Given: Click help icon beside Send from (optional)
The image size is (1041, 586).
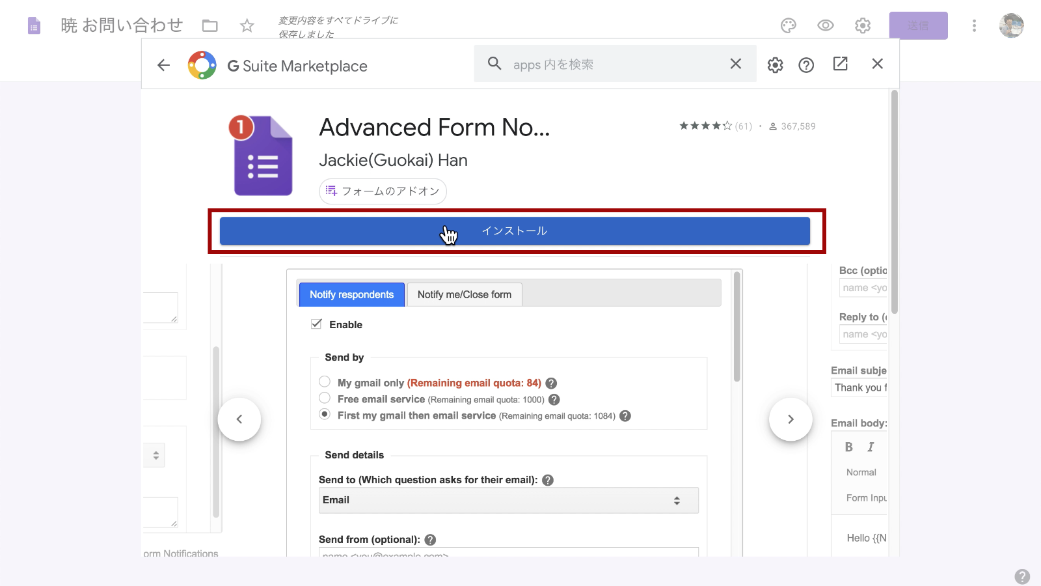Looking at the screenshot, I should (430, 540).
